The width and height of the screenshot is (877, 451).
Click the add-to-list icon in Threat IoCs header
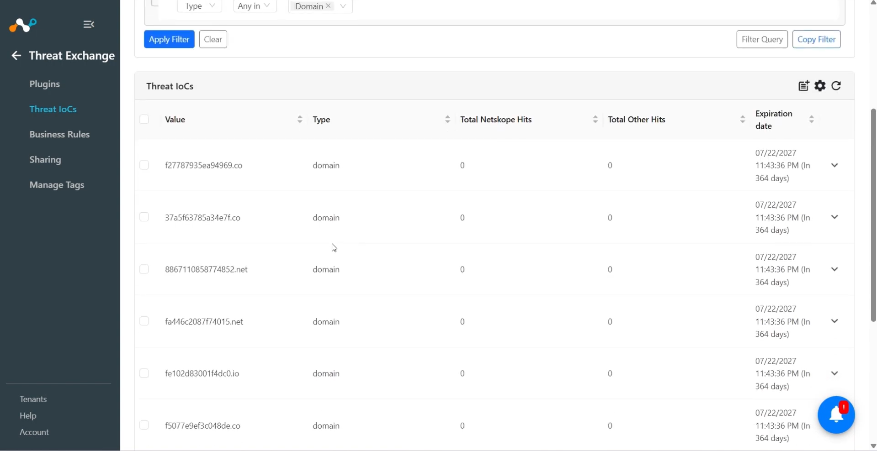[x=804, y=86]
